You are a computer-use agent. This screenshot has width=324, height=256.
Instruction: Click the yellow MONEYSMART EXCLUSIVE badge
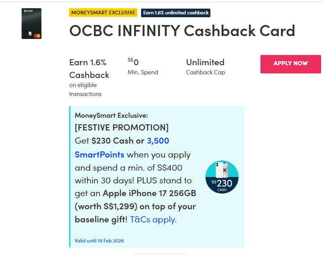(x=103, y=13)
